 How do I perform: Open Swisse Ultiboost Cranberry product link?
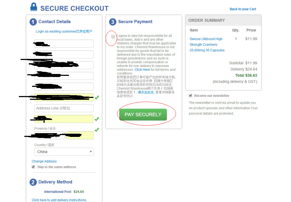click(207, 44)
